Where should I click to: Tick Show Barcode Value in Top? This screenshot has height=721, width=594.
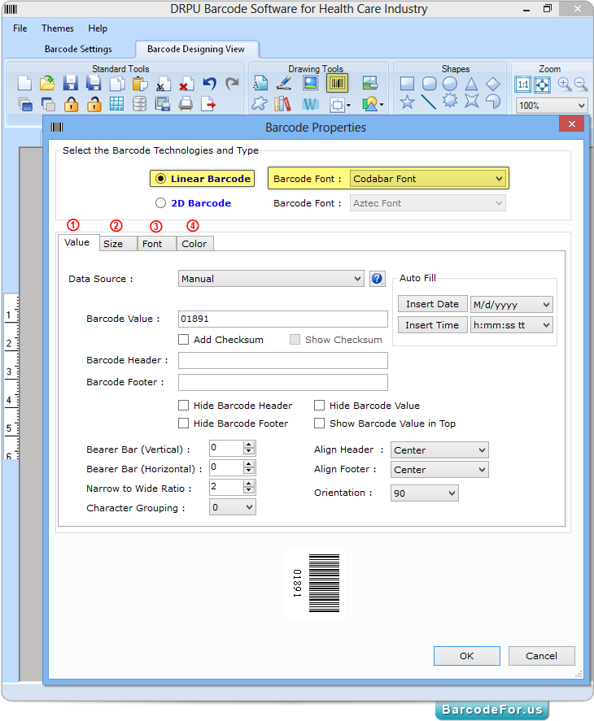pyautogui.click(x=320, y=423)
